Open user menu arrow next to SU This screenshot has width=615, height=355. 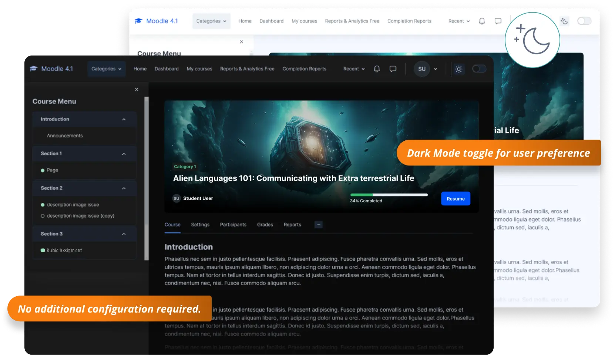[x=436, y=69]
